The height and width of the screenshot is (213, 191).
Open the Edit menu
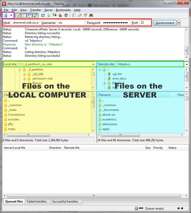pos(14,10)
